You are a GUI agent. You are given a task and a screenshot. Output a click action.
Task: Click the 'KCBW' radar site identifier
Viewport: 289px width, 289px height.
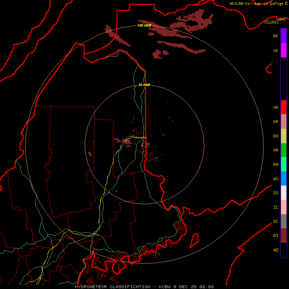[x=165, y=287]
